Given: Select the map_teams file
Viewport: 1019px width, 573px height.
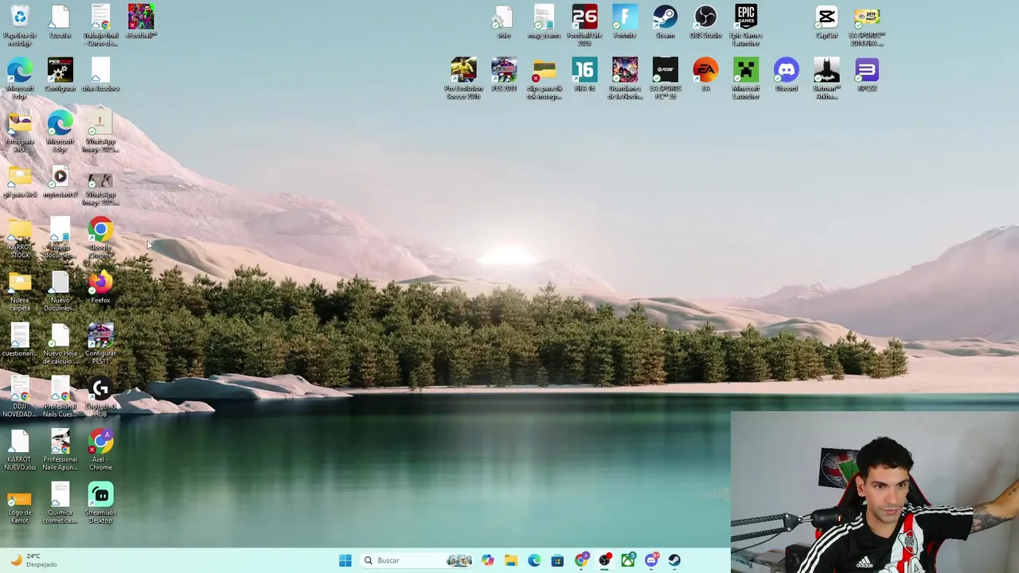Looking at the screenshot, I should tap(545, 21).
